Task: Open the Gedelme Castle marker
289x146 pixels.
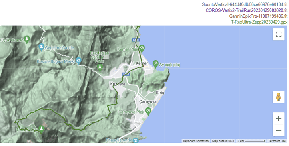Action: (x=42, y=47)
